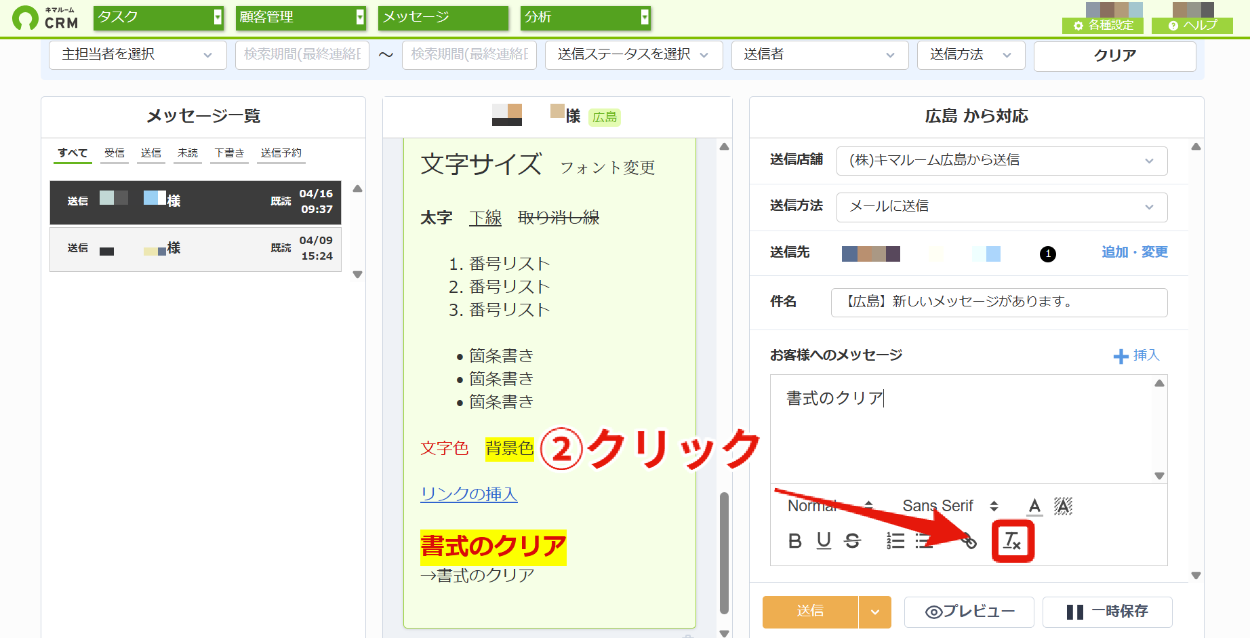The width and height of the screenshot is (1250, 638).
Task: Toggle strikethrough formatting in message editor
Action: click(852, 540)
